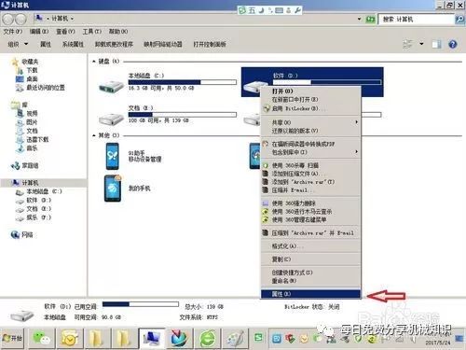This screenshot has height=350, width=466.
Task: Select 重命名 in context menu
Action: click(310, 281)
